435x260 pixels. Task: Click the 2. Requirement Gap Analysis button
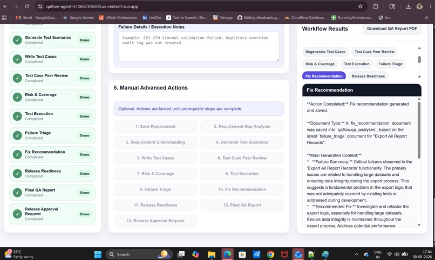coord(242,126)
